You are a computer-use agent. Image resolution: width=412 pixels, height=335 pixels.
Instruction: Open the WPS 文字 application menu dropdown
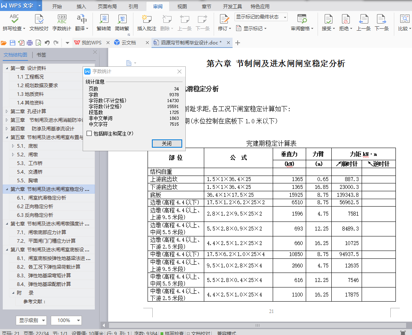click(39, 5)
